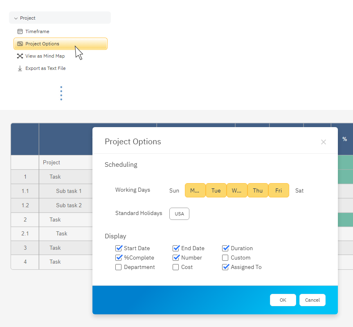The image size is (353, 327).
Task: Enable the Custom display checkbox
Action: click(x=225, y=258)
